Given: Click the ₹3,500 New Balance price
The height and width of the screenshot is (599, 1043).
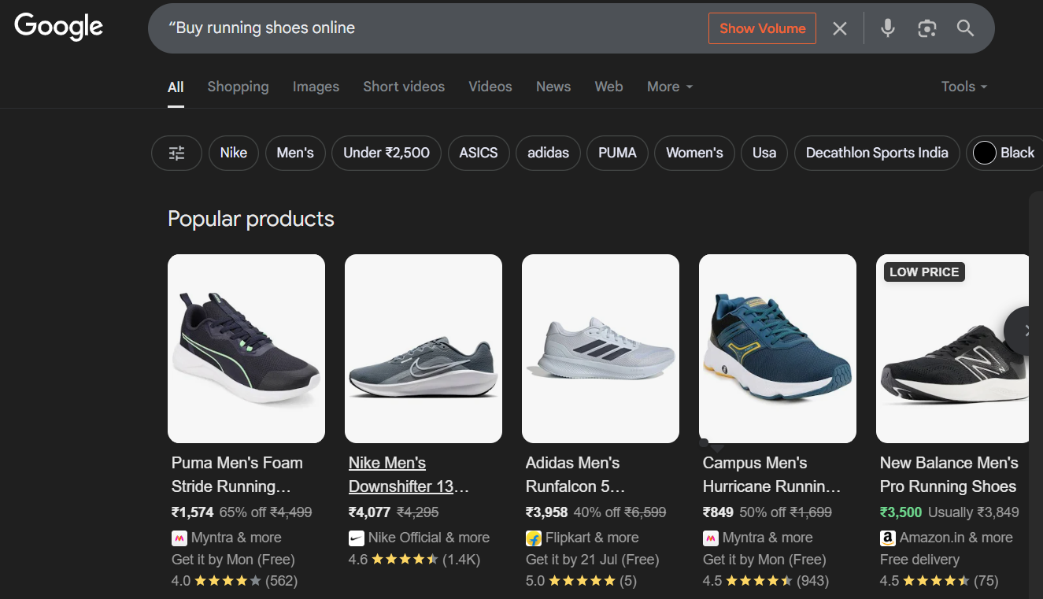Looking at the screenshot, I should click(x=901, y=512).
